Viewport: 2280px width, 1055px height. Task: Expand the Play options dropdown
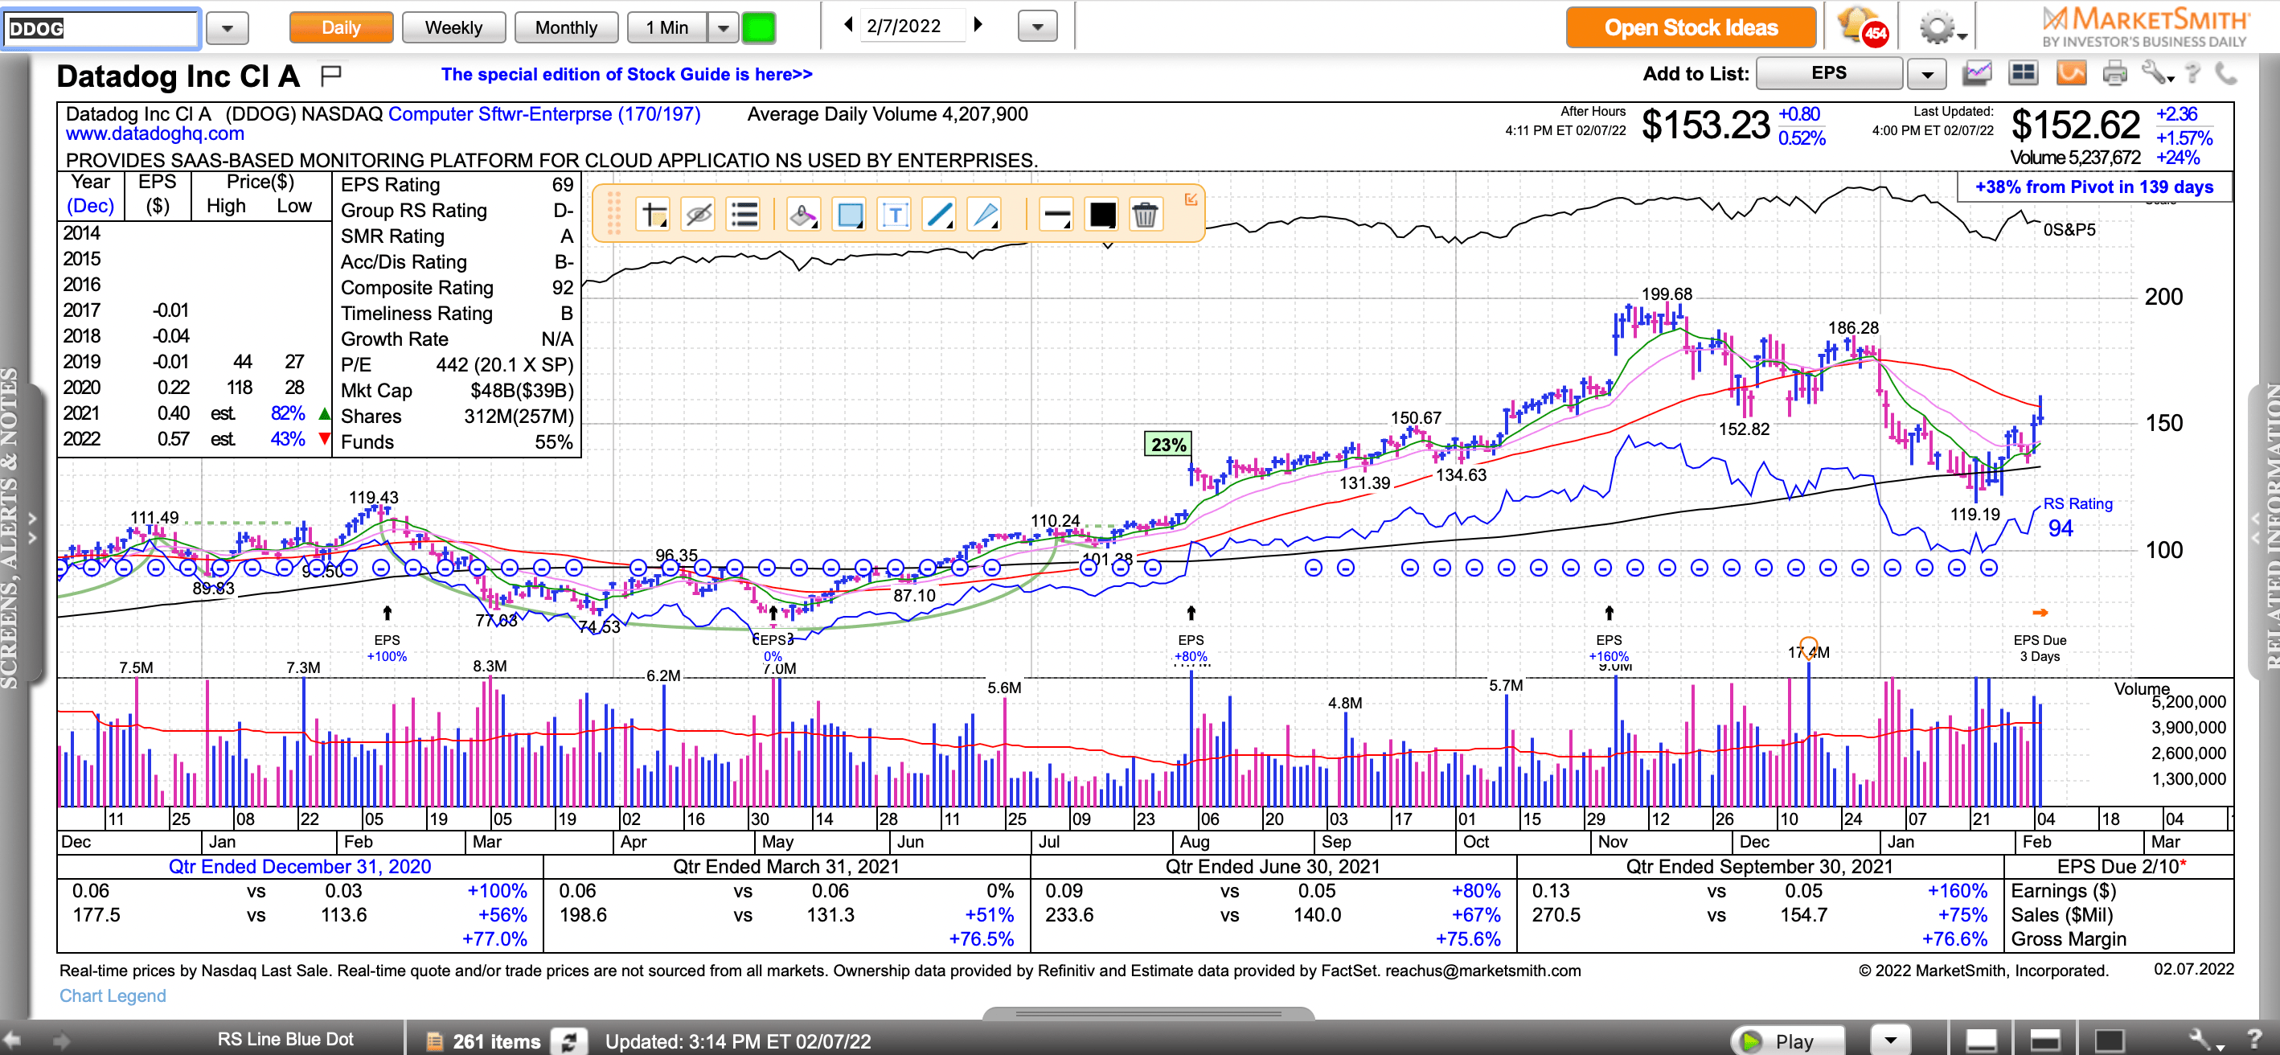pos(1889,1041)
